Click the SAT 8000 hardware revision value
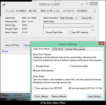 (x=28, y=22)
